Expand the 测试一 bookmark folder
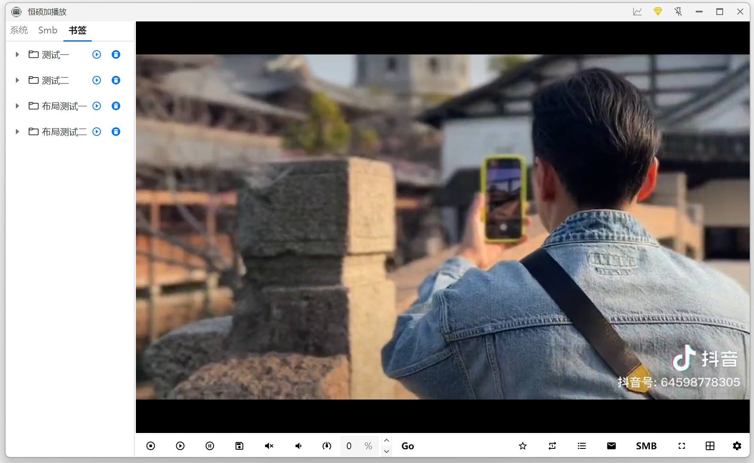 tap(17, 54)
